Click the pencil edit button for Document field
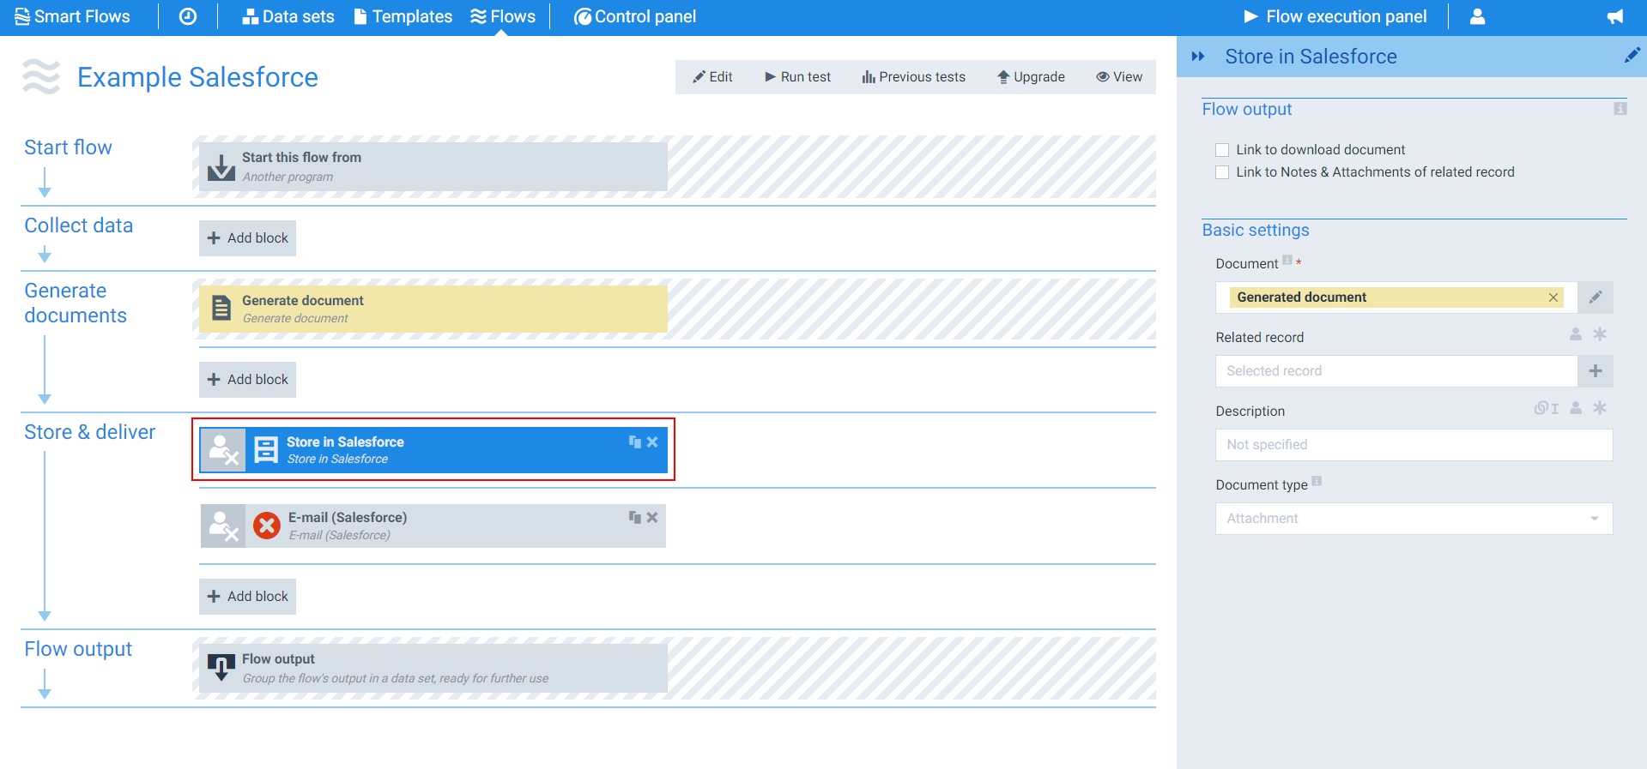 point(1596,297)
